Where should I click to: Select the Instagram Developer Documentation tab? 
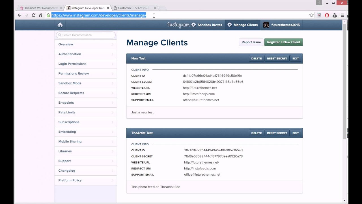(88, 8)
